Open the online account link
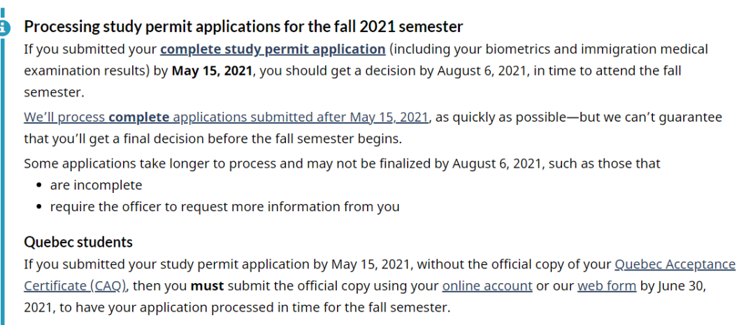The image size is (755, 325). pos(487,286)
